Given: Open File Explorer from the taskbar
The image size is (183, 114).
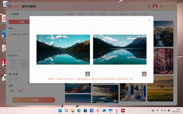Looking at the screenshot, I should [73, 110].
